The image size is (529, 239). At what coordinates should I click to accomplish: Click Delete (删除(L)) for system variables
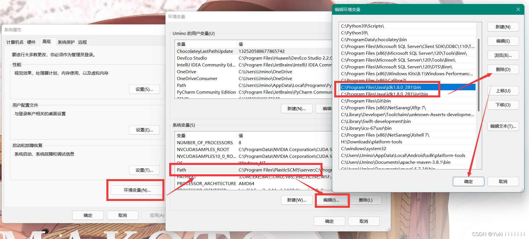pos(366,200)
